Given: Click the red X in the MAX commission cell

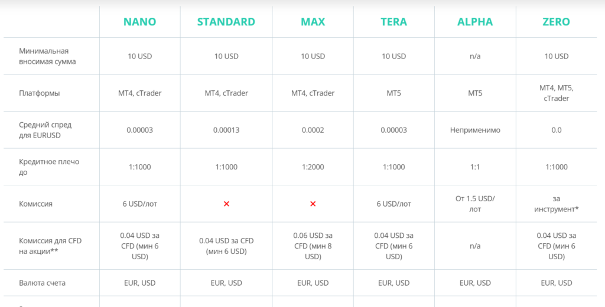Looking at the screenshot, I should pyautogui.click(x=313, y=204).
